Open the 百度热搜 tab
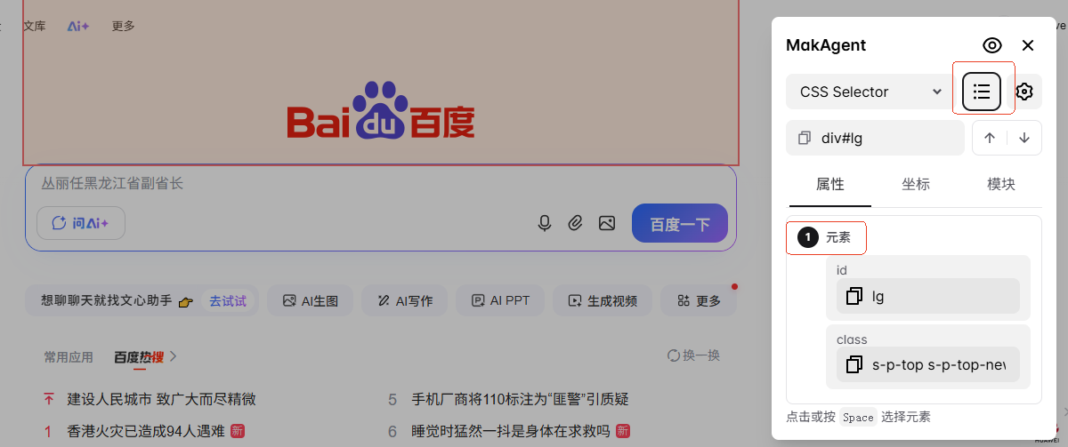Image resolution: width=1068 pixels, height=447 pixels. [x=139, y=357]
